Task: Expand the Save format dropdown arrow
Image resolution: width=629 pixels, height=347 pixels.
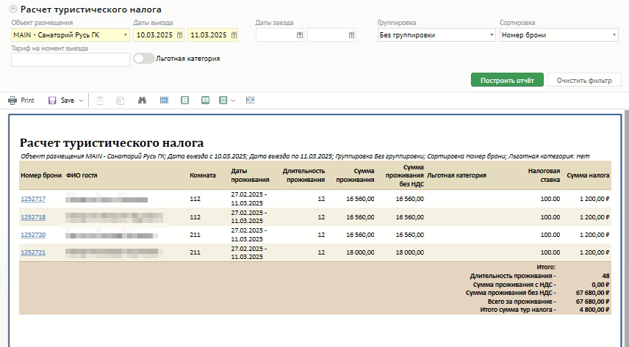Action: [x=81, y=100]
